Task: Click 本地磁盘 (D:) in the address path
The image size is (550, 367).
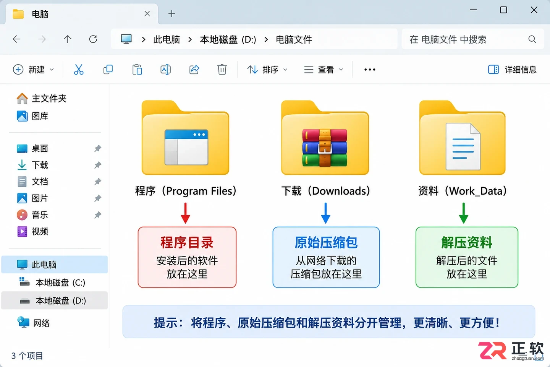Action: (228, 39)
